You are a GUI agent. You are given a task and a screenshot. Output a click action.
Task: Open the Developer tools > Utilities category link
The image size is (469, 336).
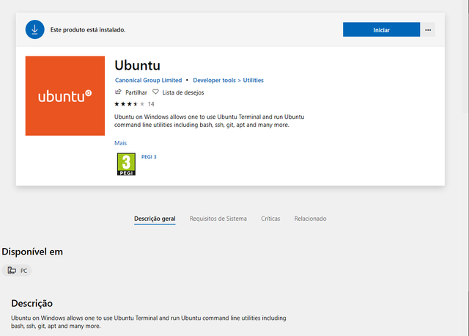[228, 80]
